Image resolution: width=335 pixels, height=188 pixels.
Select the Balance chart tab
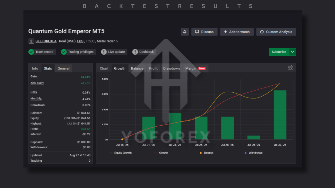click(137, 68)
